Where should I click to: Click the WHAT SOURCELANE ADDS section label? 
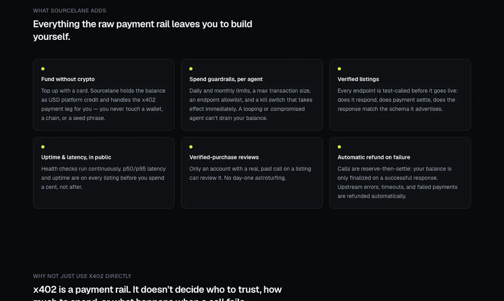(70, 11)
